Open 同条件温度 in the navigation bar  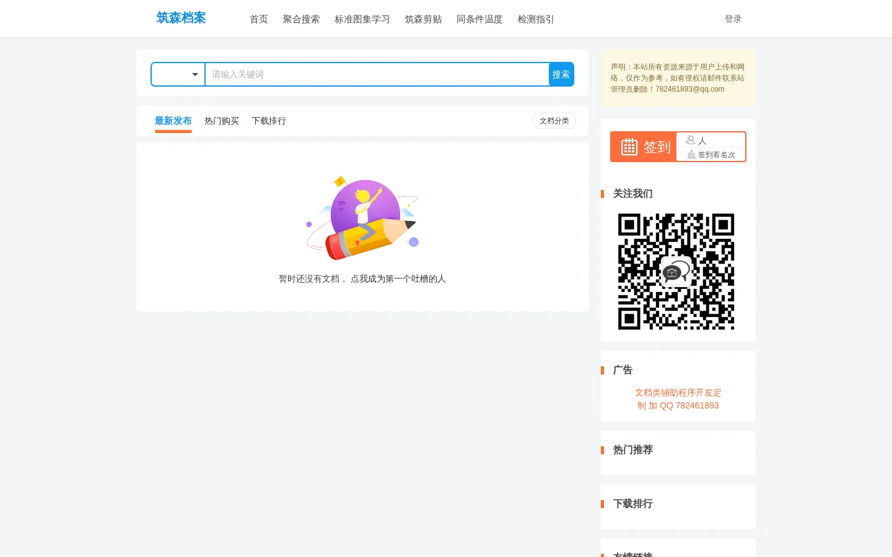point(479,19)
